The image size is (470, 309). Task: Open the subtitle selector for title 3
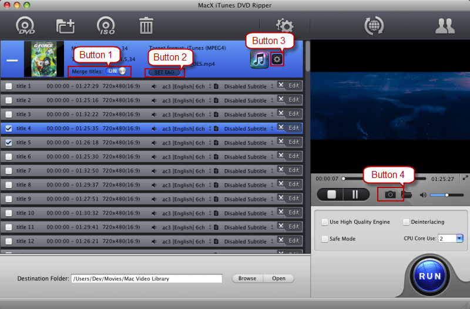[249, 115]
